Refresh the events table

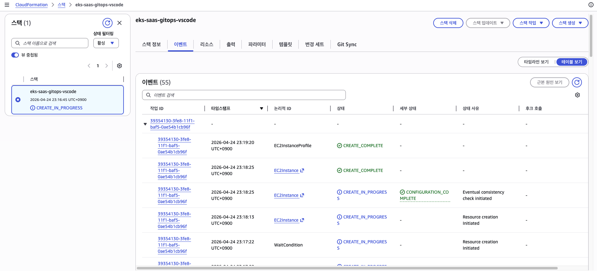point(577,82)
